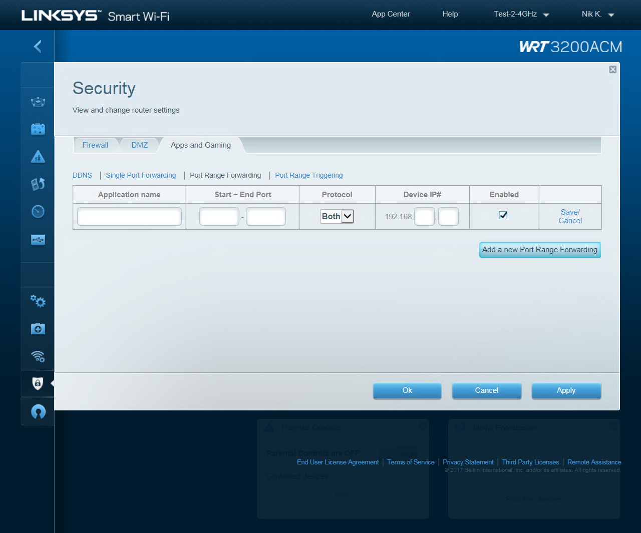Switch to the Firewall tab
Viewport: 641px width, 533px height.
(x=95, y=145)
